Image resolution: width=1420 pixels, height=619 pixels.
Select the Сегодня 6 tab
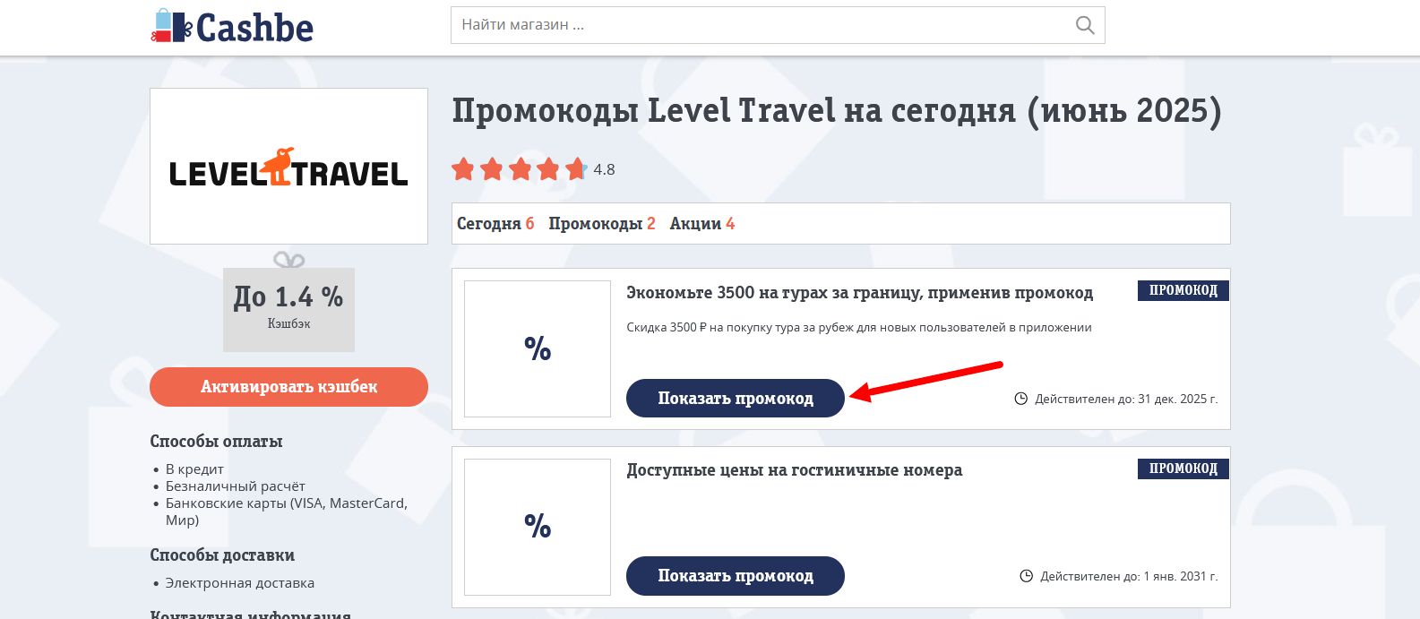(495, 223)
